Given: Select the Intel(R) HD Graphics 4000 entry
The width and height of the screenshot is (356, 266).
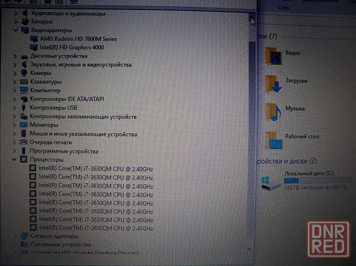Looking at the screenshot, I should tap(72, 47).
